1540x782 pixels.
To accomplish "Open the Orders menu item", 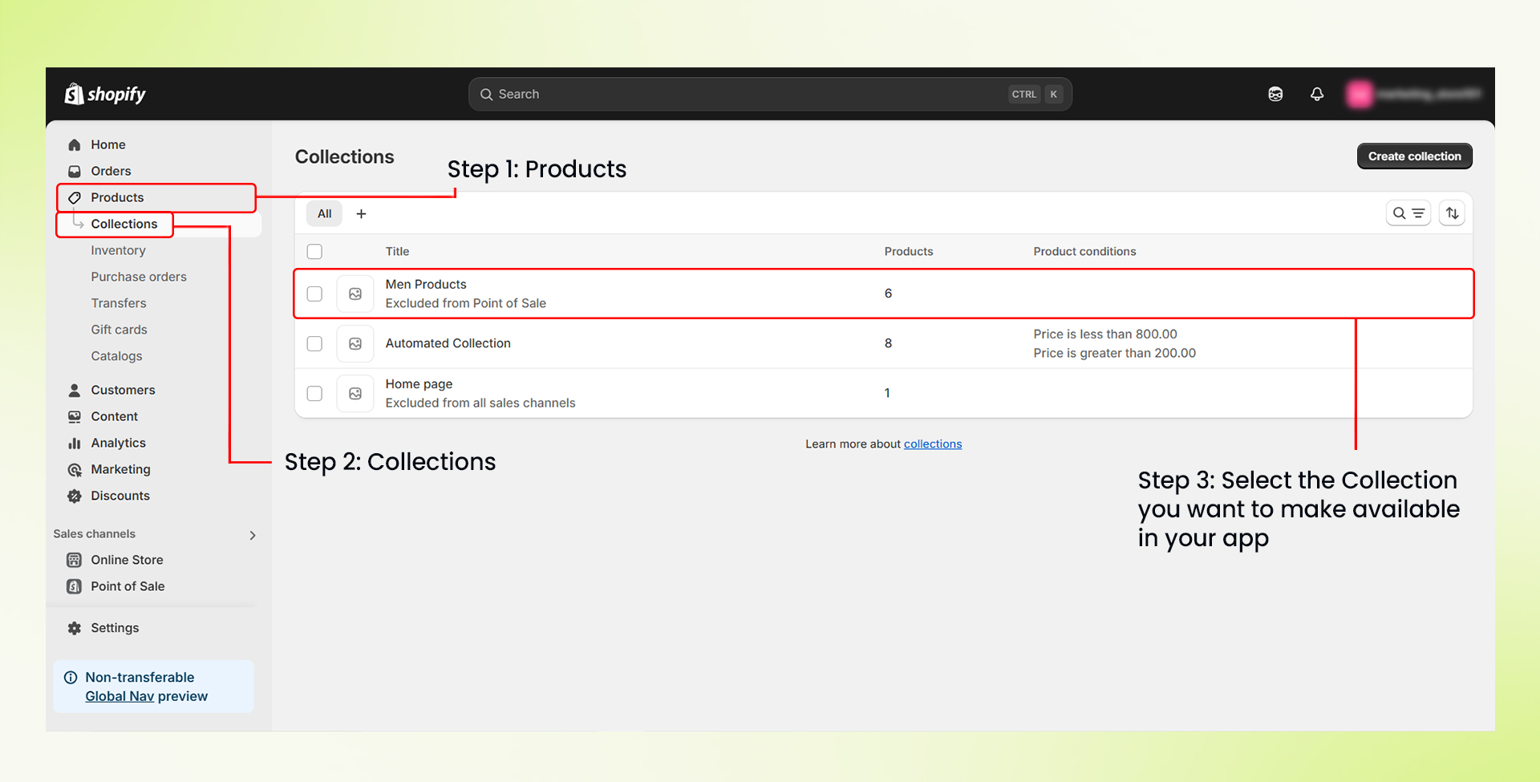I will pyautogui.click(x=111, y=171).
